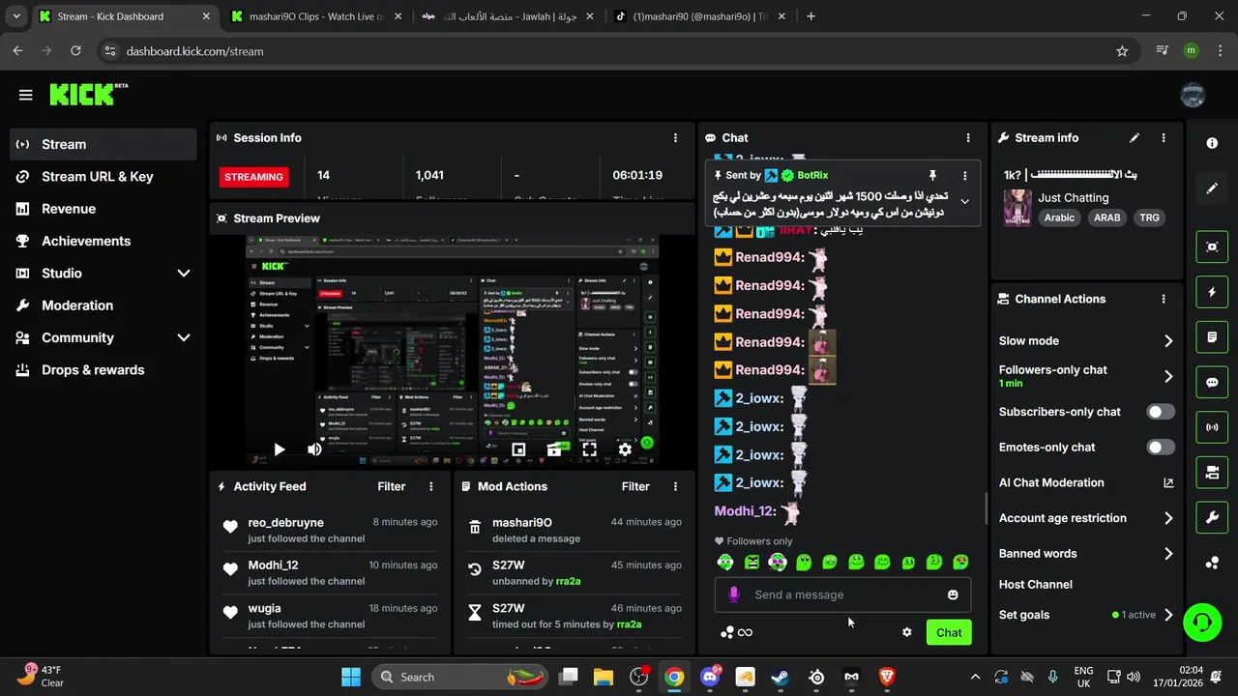
Task: Switch to the Jawlah browser tab
Action: click(x=507, y=16)
